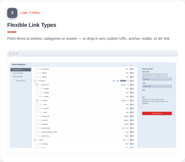
Task: Click the Product brochure (PDF) label
Action: pyautogui.click(x=49, y=132)
